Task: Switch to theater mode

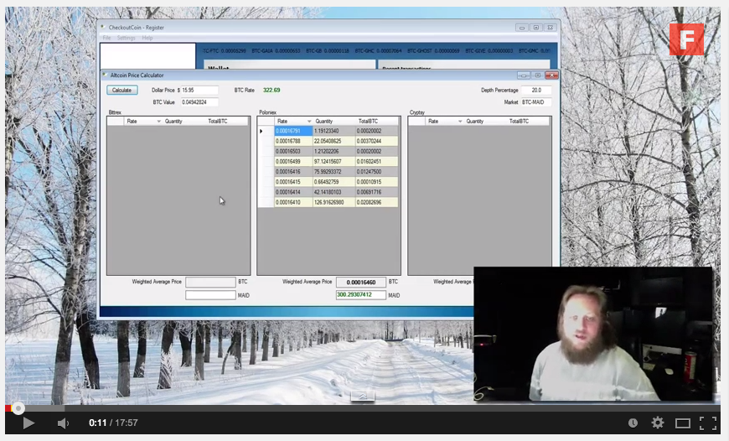Action: 683,423
